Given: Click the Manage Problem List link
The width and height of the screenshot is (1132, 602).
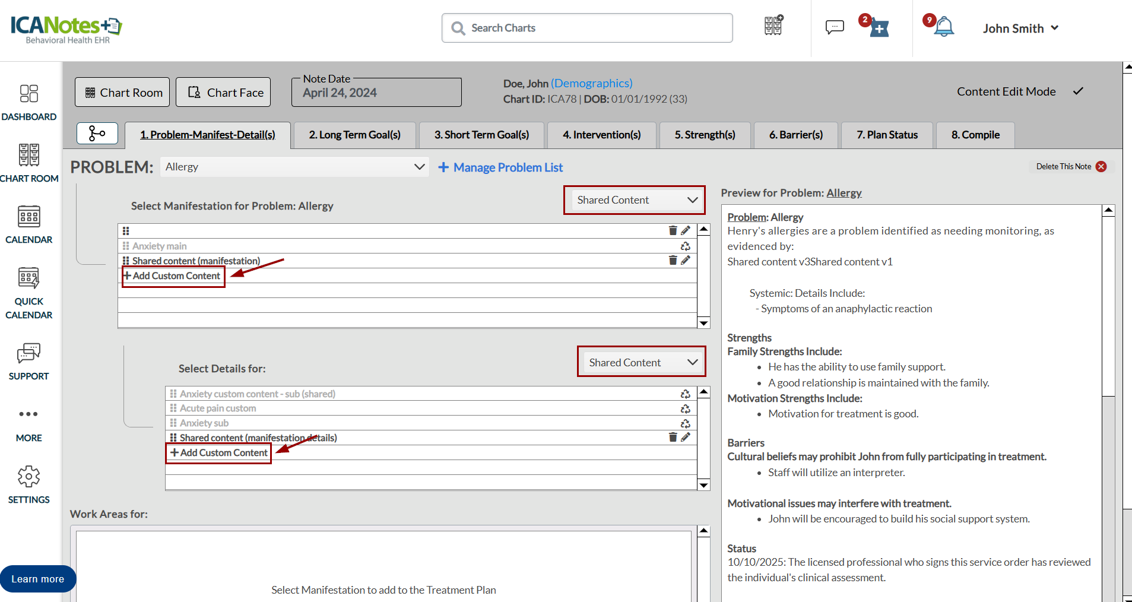Looking at the screenshot, I should pyautogui.click(x=500, y=167).
